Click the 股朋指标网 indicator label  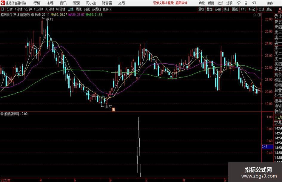(x=12, y=114)
